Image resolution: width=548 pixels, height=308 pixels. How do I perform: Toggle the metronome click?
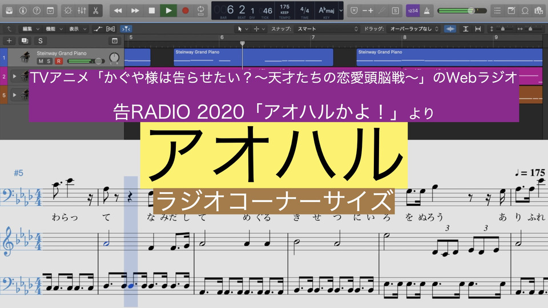[427, 10]
